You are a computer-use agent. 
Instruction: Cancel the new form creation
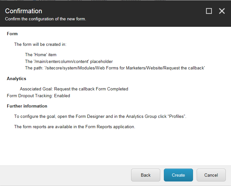pos(211,175)
